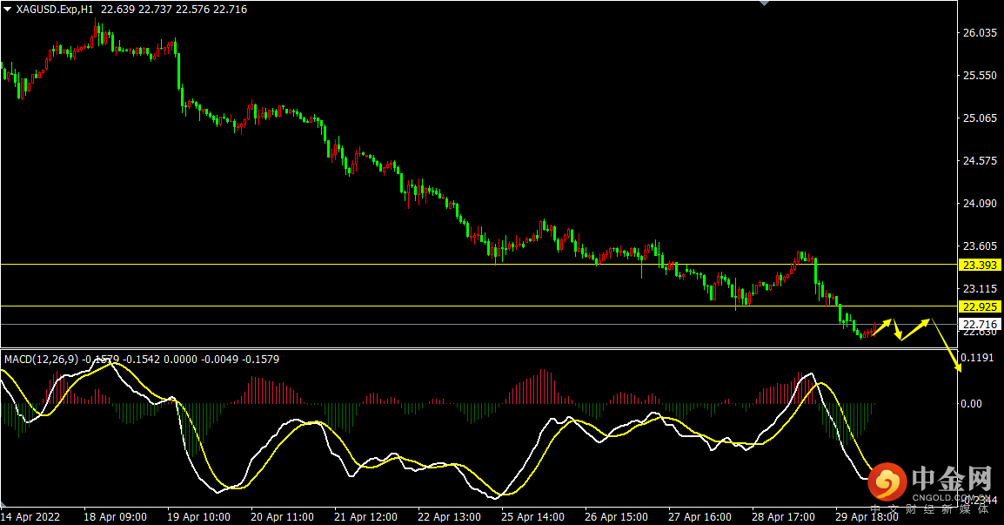Image resolution: width=1004 pixels, height=525 pixels.
Task: Click the long yellow downward arrow head
Action: [x=958, y=367]
